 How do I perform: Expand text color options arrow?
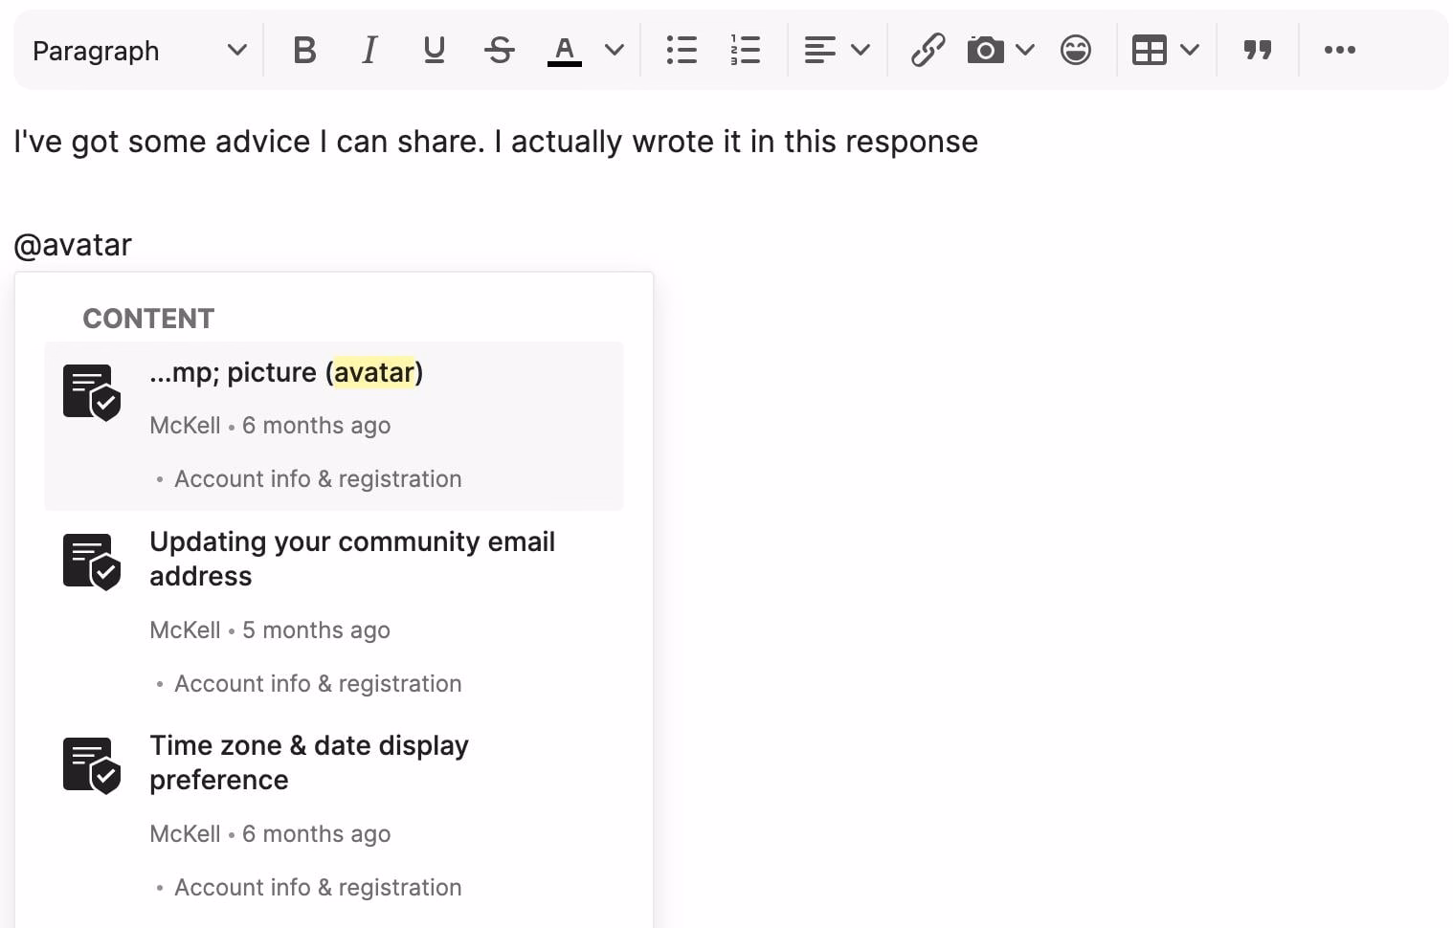[x=615, y=50]
